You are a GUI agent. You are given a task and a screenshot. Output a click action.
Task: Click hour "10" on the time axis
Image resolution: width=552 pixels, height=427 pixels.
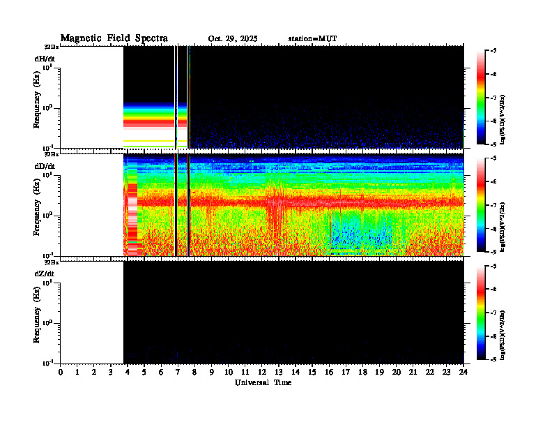(x=229, y=372)
